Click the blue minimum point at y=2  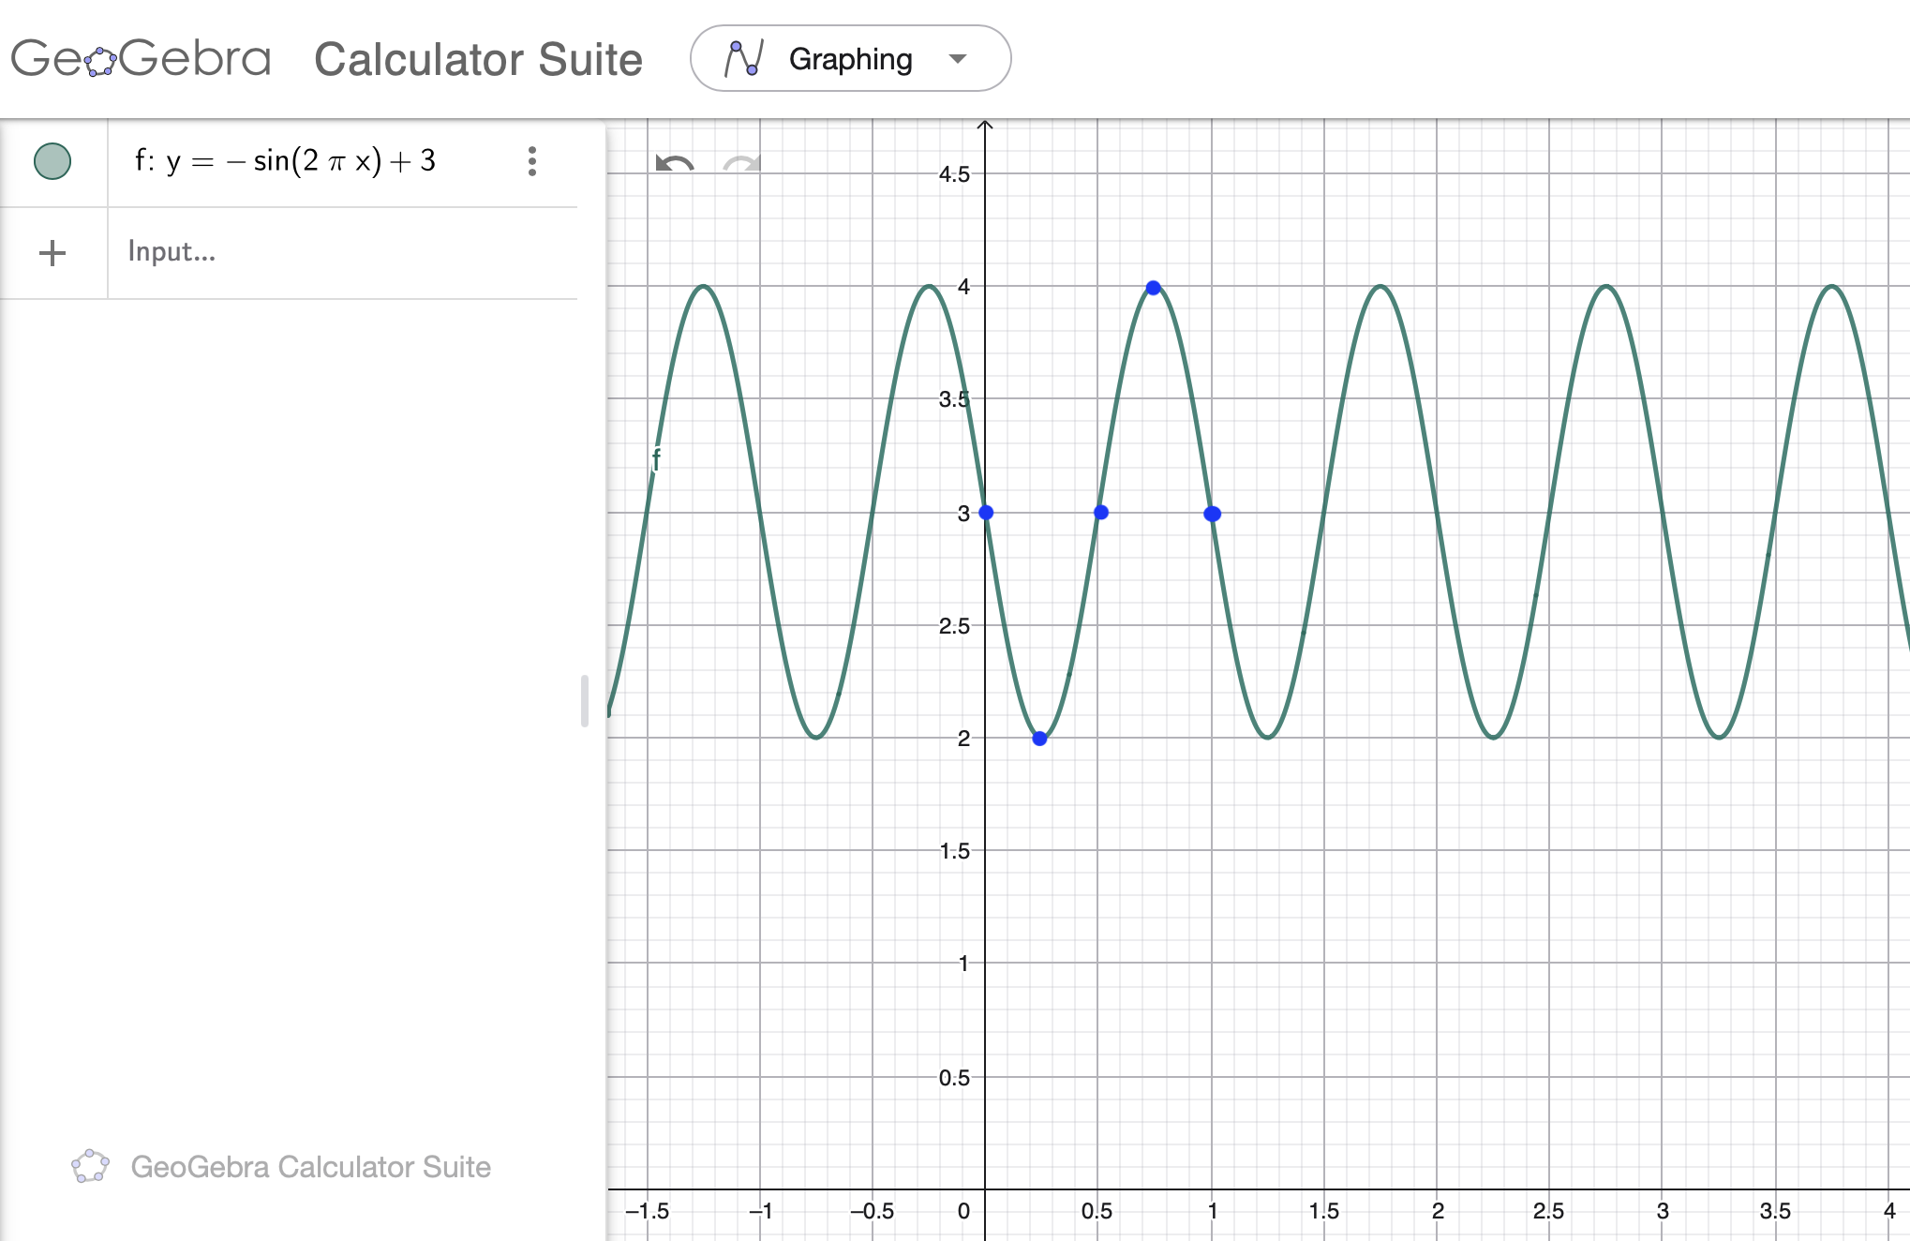pyautogui.click(x=1039, y=739)
